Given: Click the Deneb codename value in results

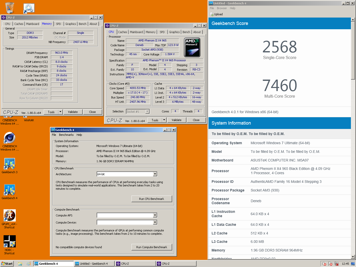Looking at the screenshot, I should coord(256,201).
